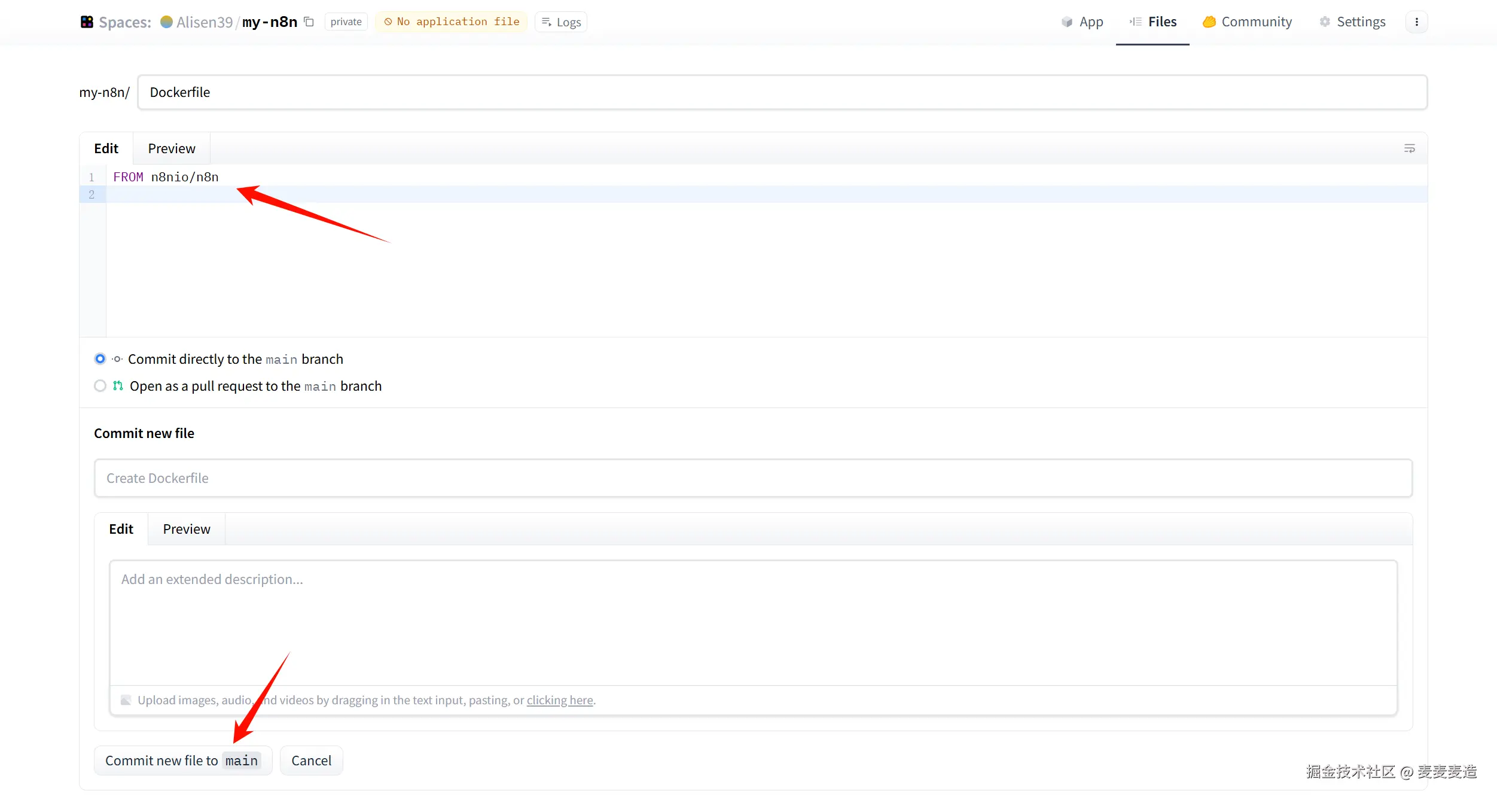Switch to commit description Preview tab
The image size is (1497, 800).
[x=187, y=529]
